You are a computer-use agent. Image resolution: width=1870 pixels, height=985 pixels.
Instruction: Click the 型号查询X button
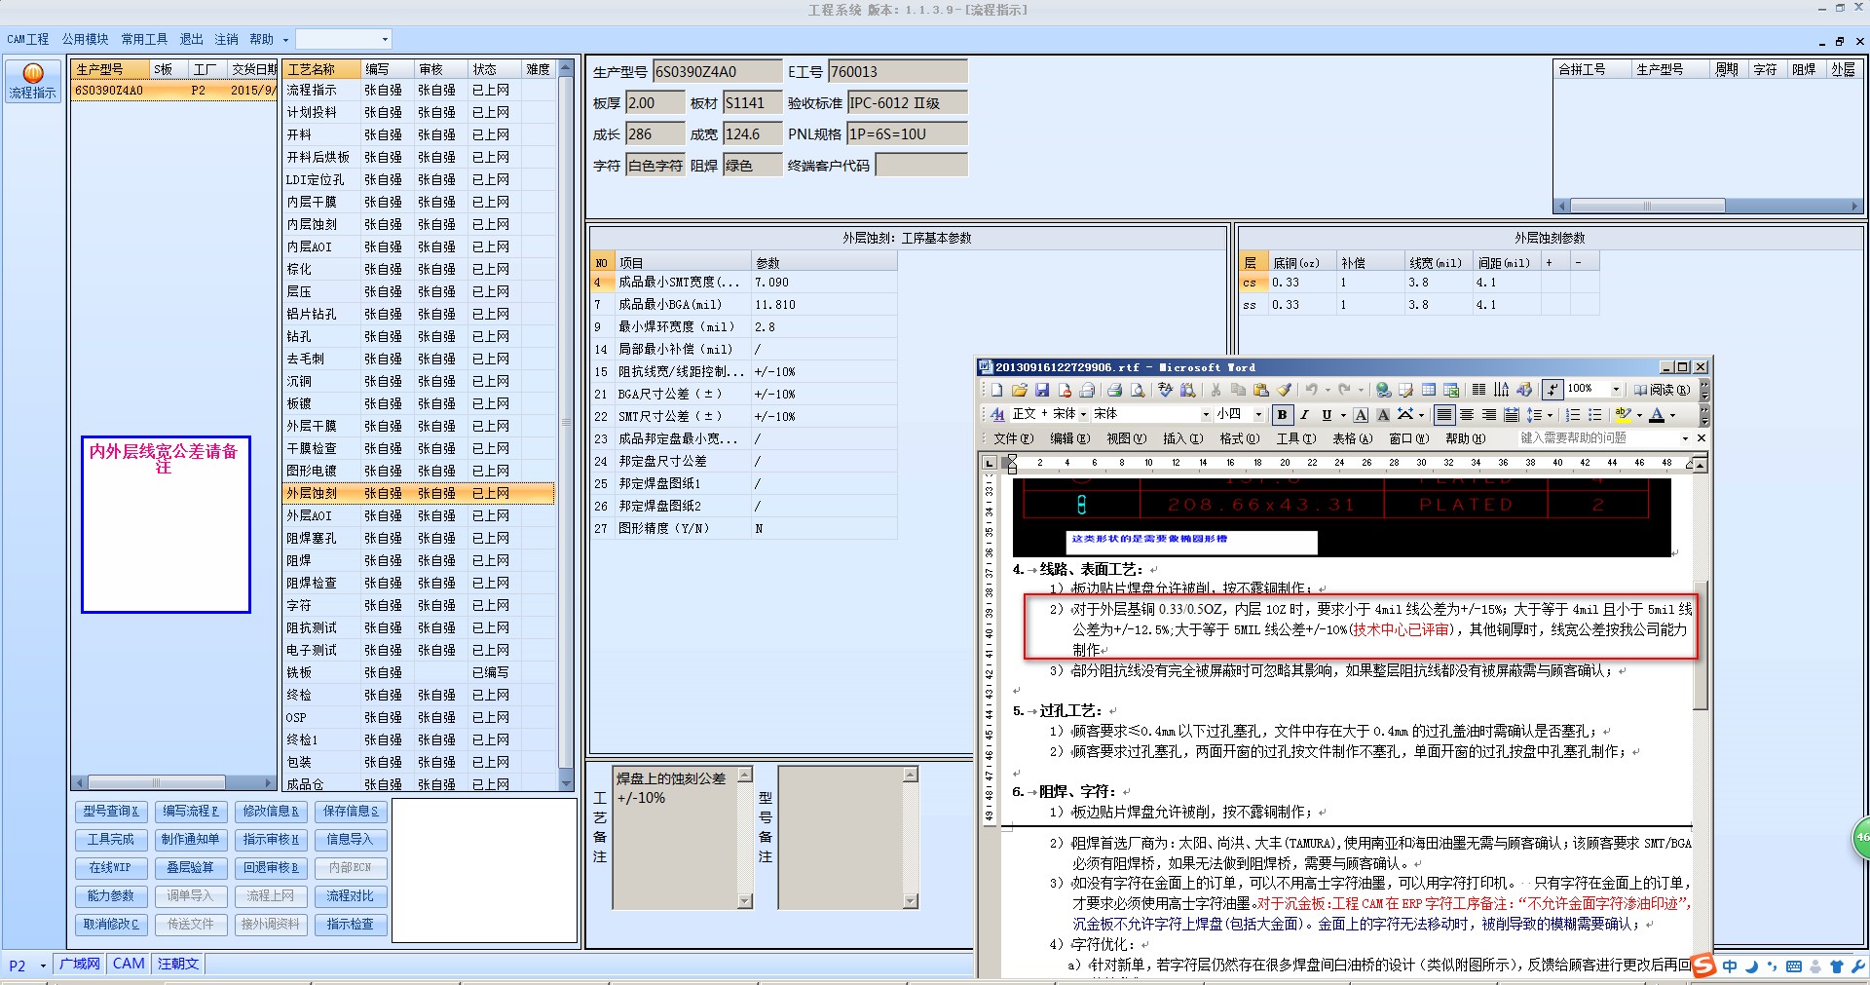pyautogui.click(x=110, y=811)
